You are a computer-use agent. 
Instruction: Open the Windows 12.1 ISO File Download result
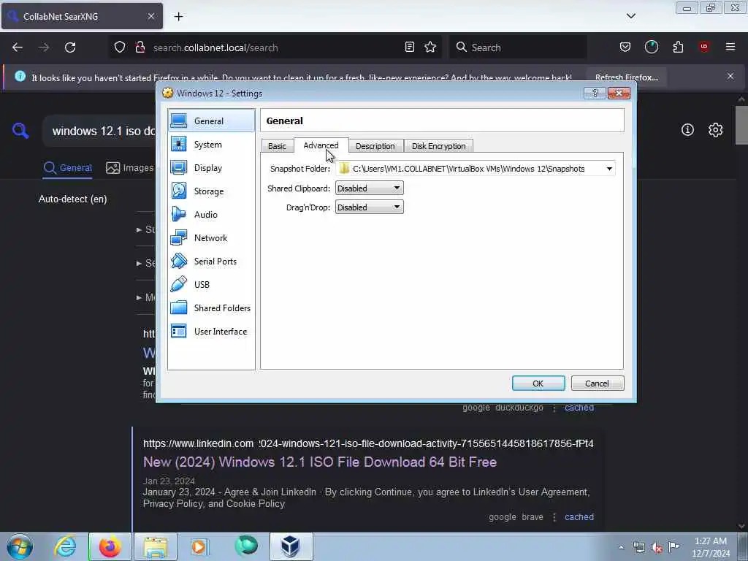[320, 462]
